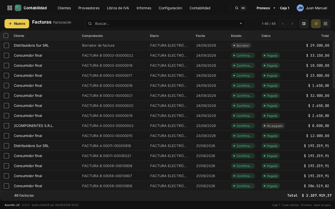Screen dimensions: 335x209
Task: Check the row FACTURA A 00011-00000818
Action: click(7, 146)
